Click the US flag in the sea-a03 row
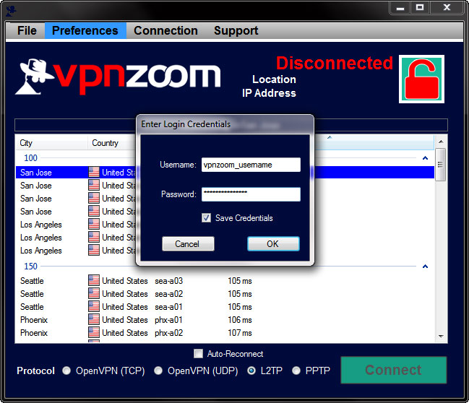Viewport: 469px width, 403px height. coord(94,281)
